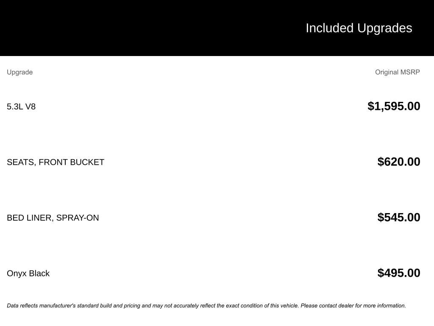Click the $545.00 price value
Image resolution: width=434 pixels, height=326 pixels.
point(399,217)
